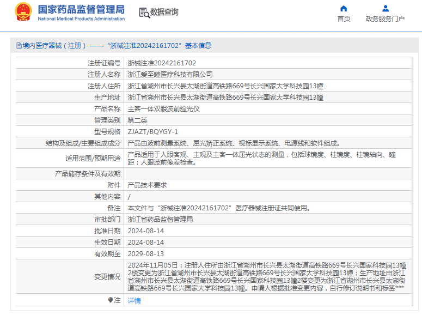Click the 管理类别 row label
Screen dimensions: 422x315
click(107, 120)
